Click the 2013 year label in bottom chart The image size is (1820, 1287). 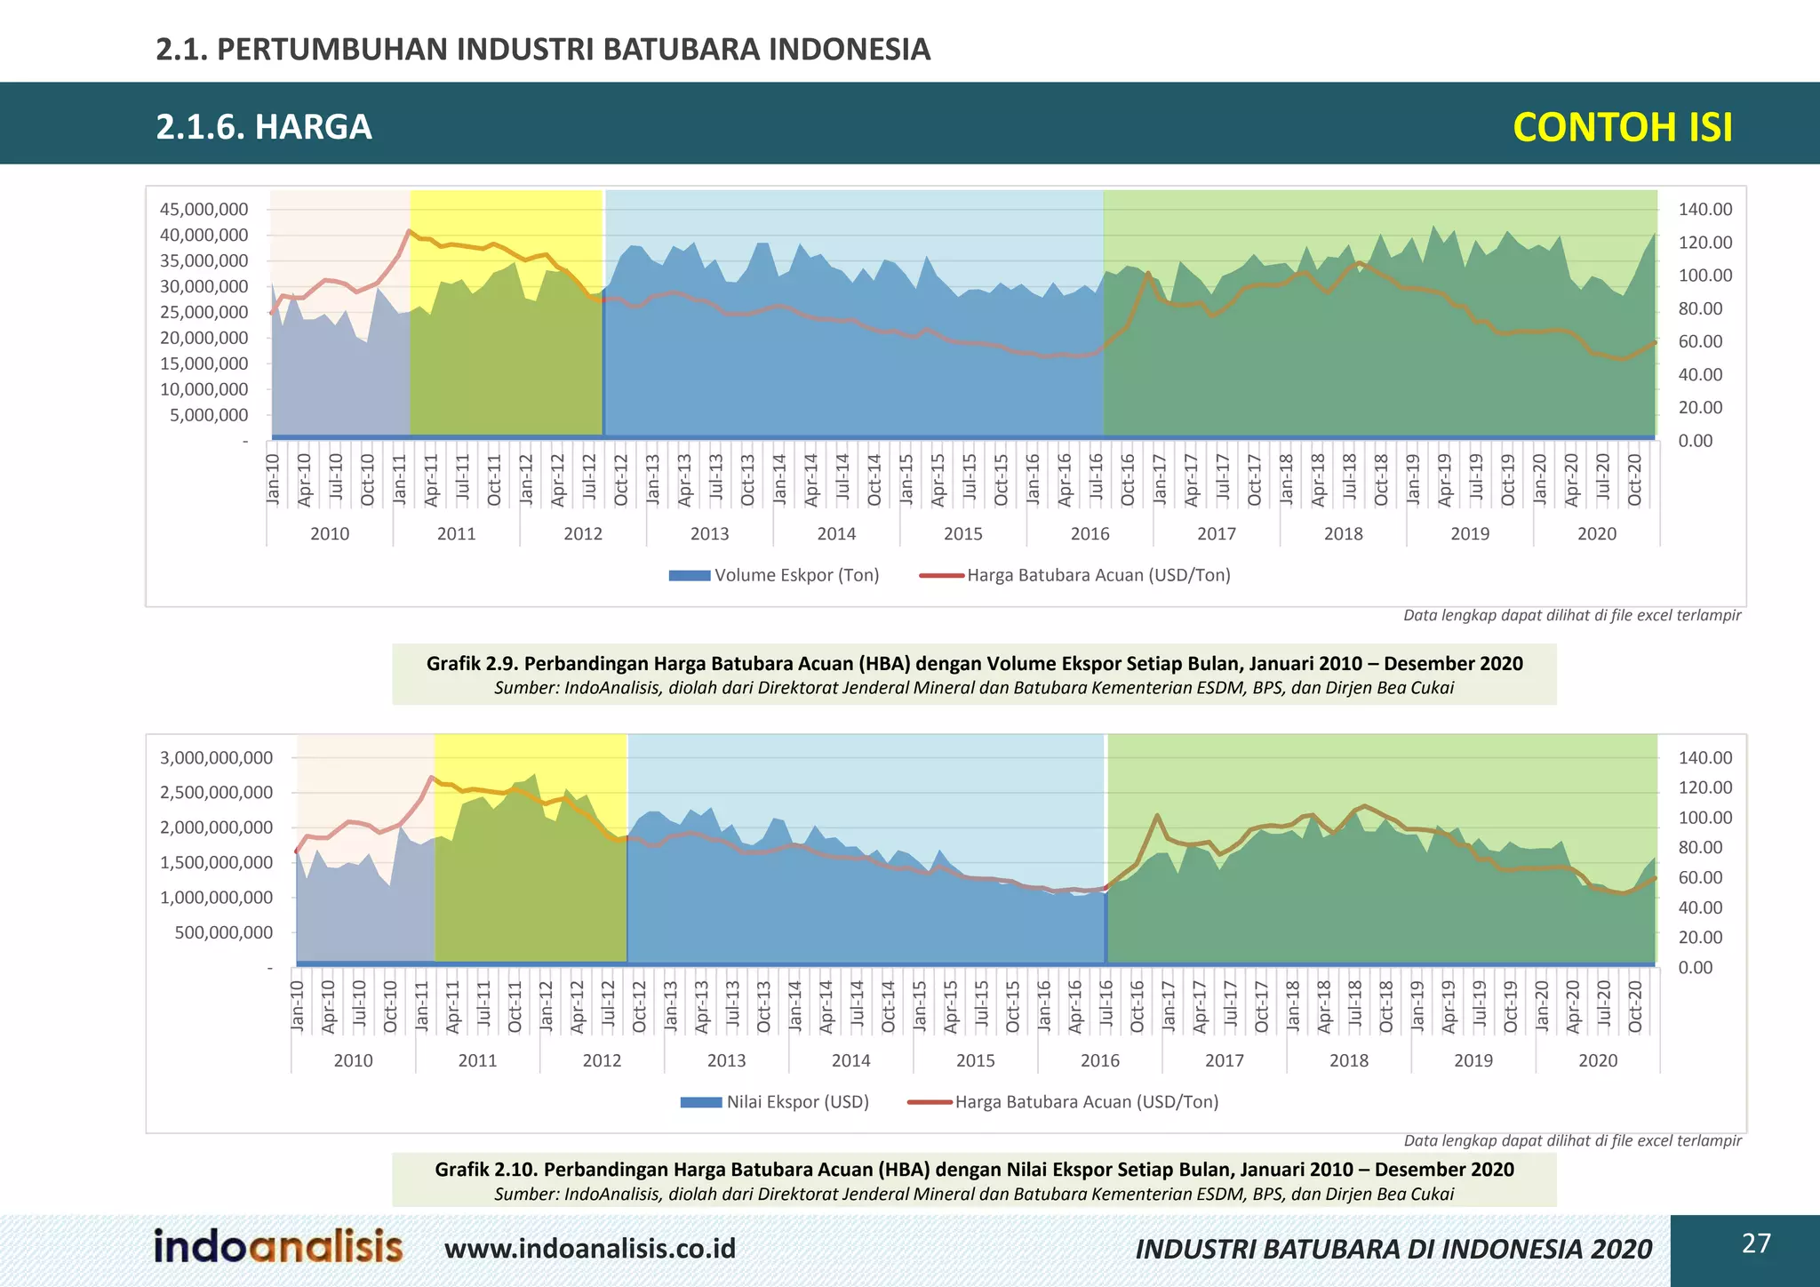(x=726, y=1060)
